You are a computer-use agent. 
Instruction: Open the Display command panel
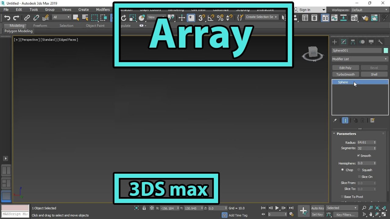371,42
